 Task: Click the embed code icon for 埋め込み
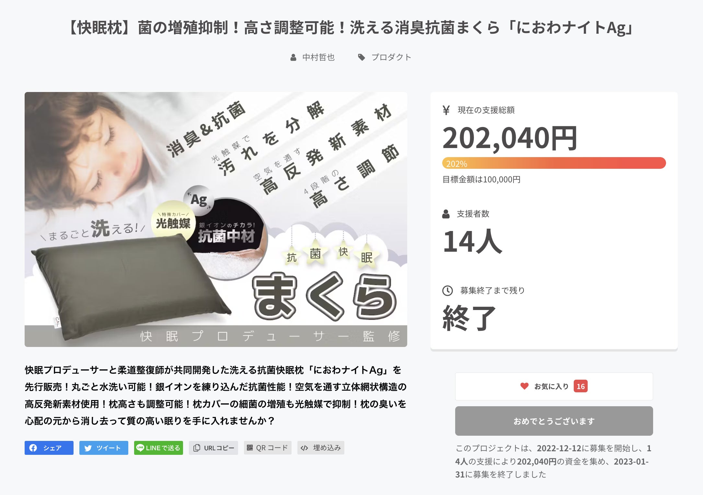click(x=304, y=448)
